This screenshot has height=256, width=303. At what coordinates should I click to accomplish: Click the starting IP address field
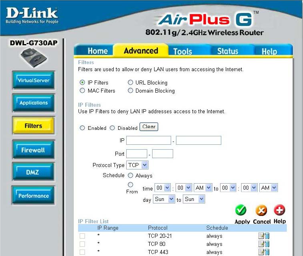(148, 140)
